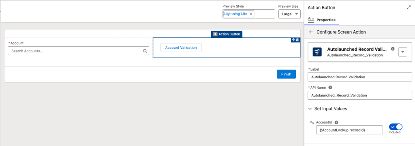Show API Name info tooltip
The image size is (415, 146).
pyautogui.click(x=330, y=87)
